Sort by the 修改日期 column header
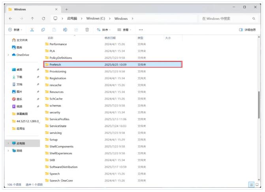The image size is (265, 192). click(110, 38)
